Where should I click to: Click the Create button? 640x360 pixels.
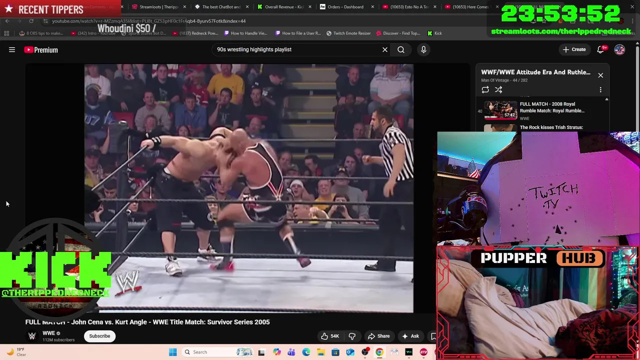coord(574,49)
